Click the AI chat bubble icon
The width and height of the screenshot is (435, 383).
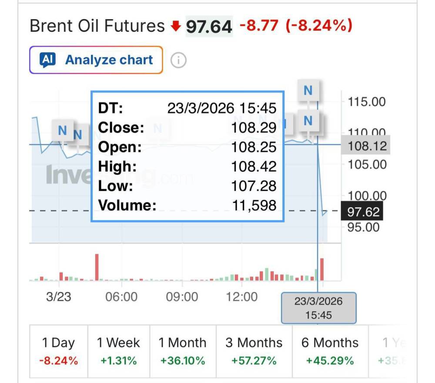(x=47, y=60)
